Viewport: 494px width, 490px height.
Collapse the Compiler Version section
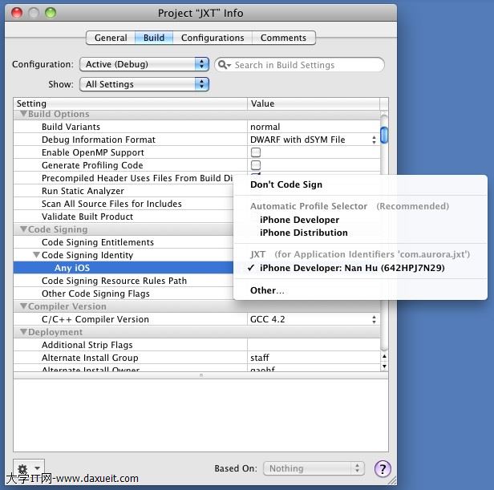tap(23, 306)
